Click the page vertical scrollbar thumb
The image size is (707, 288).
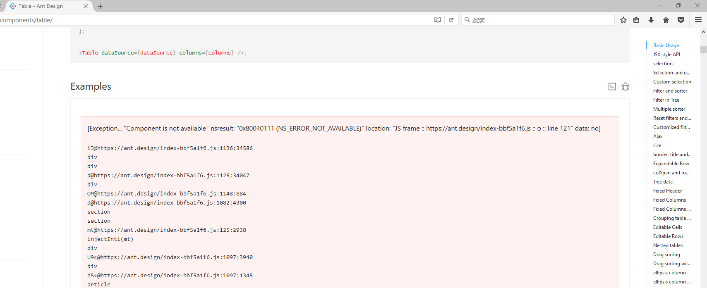click(x=703, y=50)
